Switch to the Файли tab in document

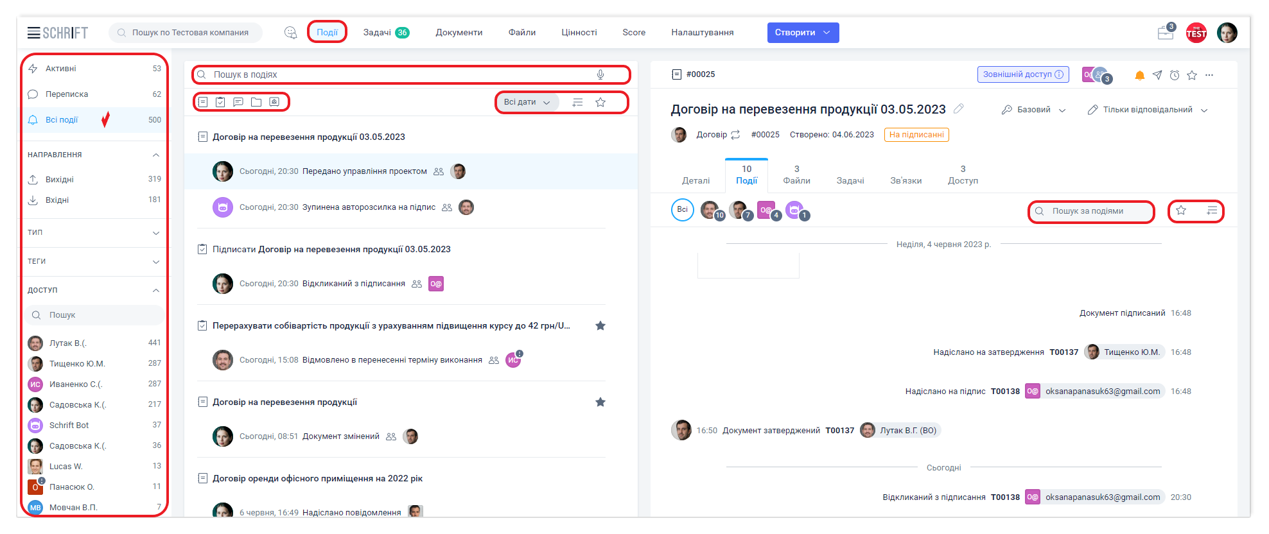796,175
